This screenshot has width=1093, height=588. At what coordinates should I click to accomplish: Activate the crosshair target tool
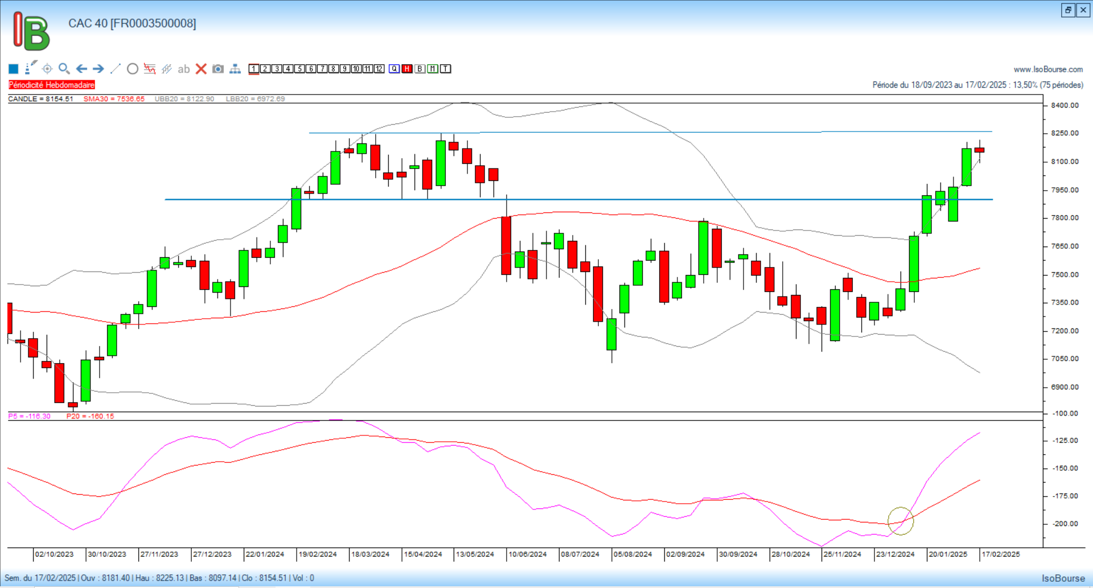(x=47, y=69)
